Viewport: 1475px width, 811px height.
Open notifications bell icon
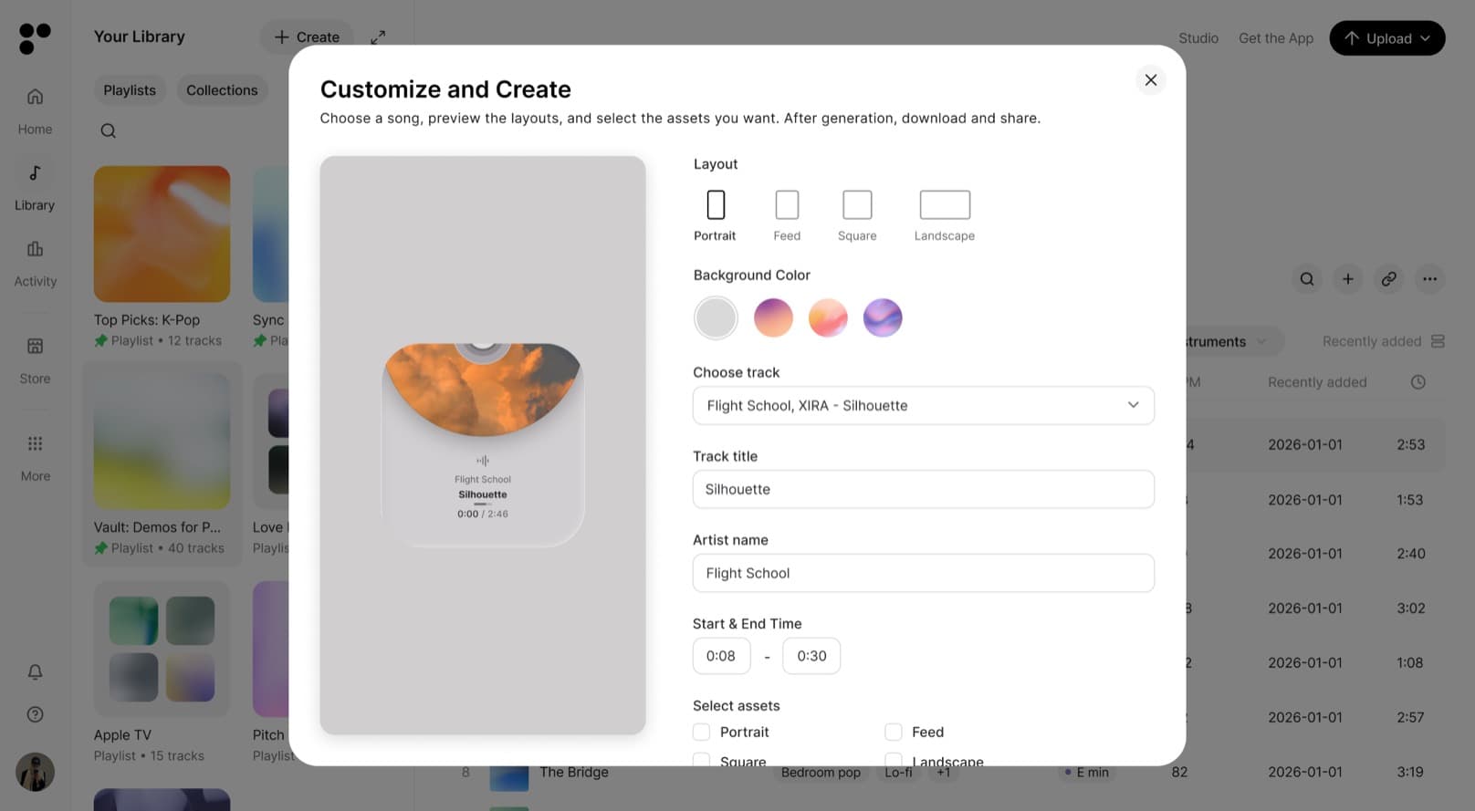(x=35, y=671)
